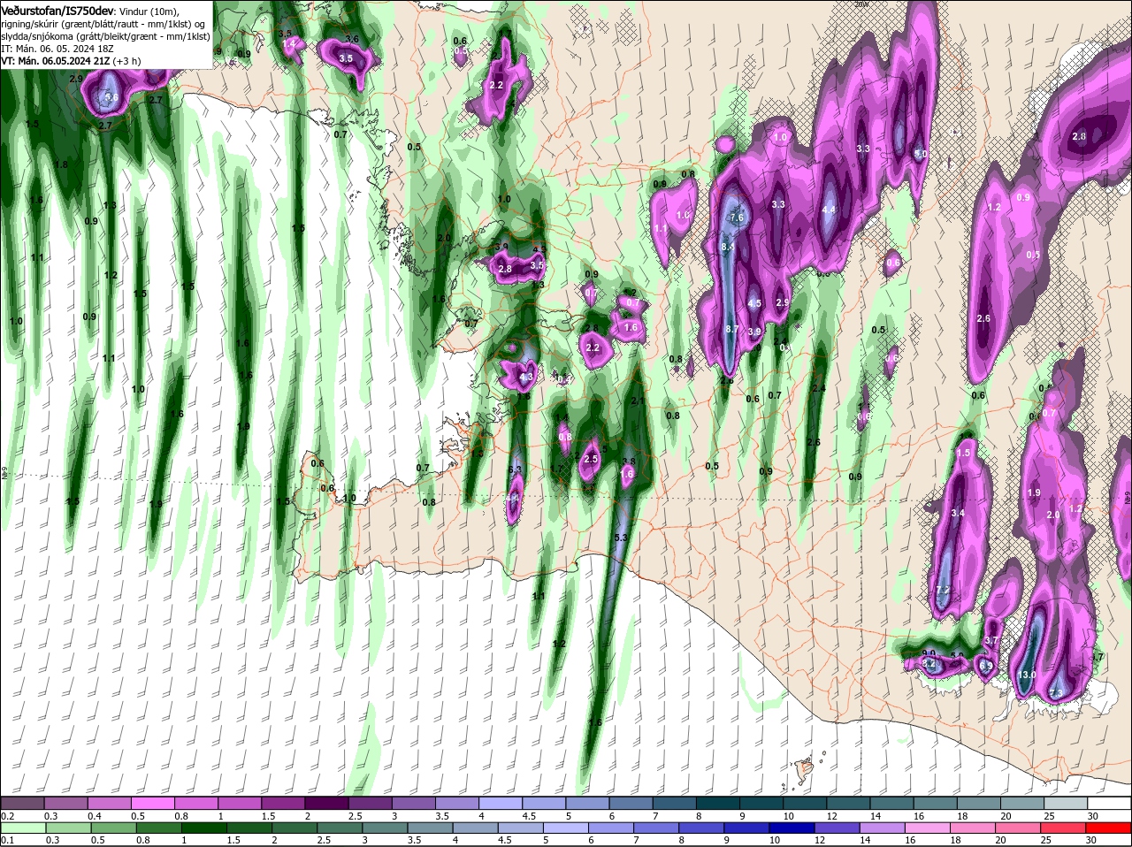Select snow legend white swatch starting at 30
The width and height of the screenshot is (1132, 847).
tap(1110, 803)
